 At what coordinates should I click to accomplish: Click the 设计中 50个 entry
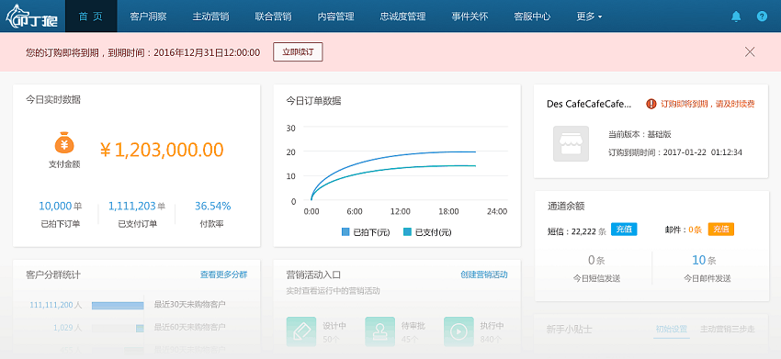click(316, 331)
